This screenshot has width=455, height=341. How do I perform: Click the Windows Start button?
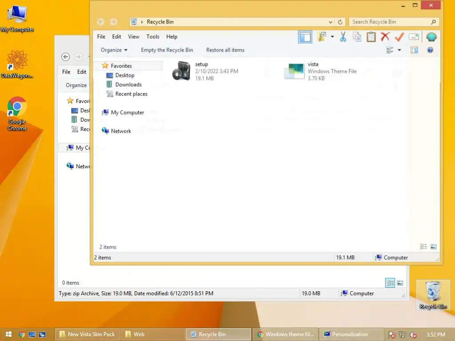tap(8, 334)
